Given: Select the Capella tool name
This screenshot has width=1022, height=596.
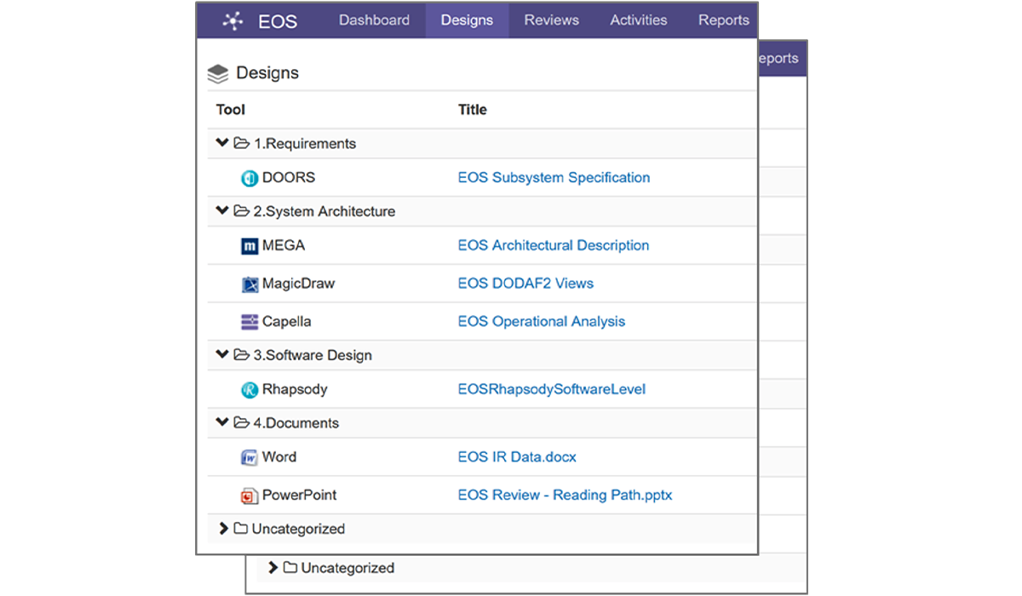Looking at the screenshot, I should point(287,322).
